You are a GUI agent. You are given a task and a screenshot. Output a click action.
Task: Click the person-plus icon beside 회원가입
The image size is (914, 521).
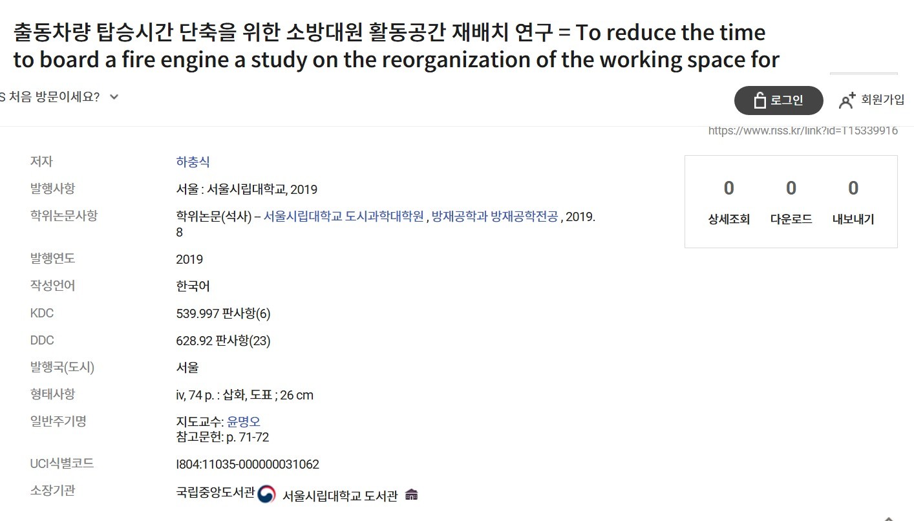[x=847, y=100]
